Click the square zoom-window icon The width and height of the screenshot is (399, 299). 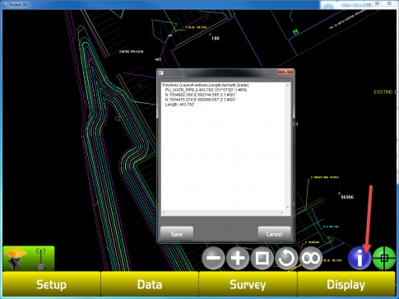point(262,258)
